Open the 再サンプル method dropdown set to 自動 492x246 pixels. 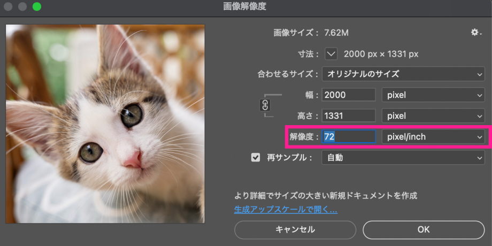point(403,157)
